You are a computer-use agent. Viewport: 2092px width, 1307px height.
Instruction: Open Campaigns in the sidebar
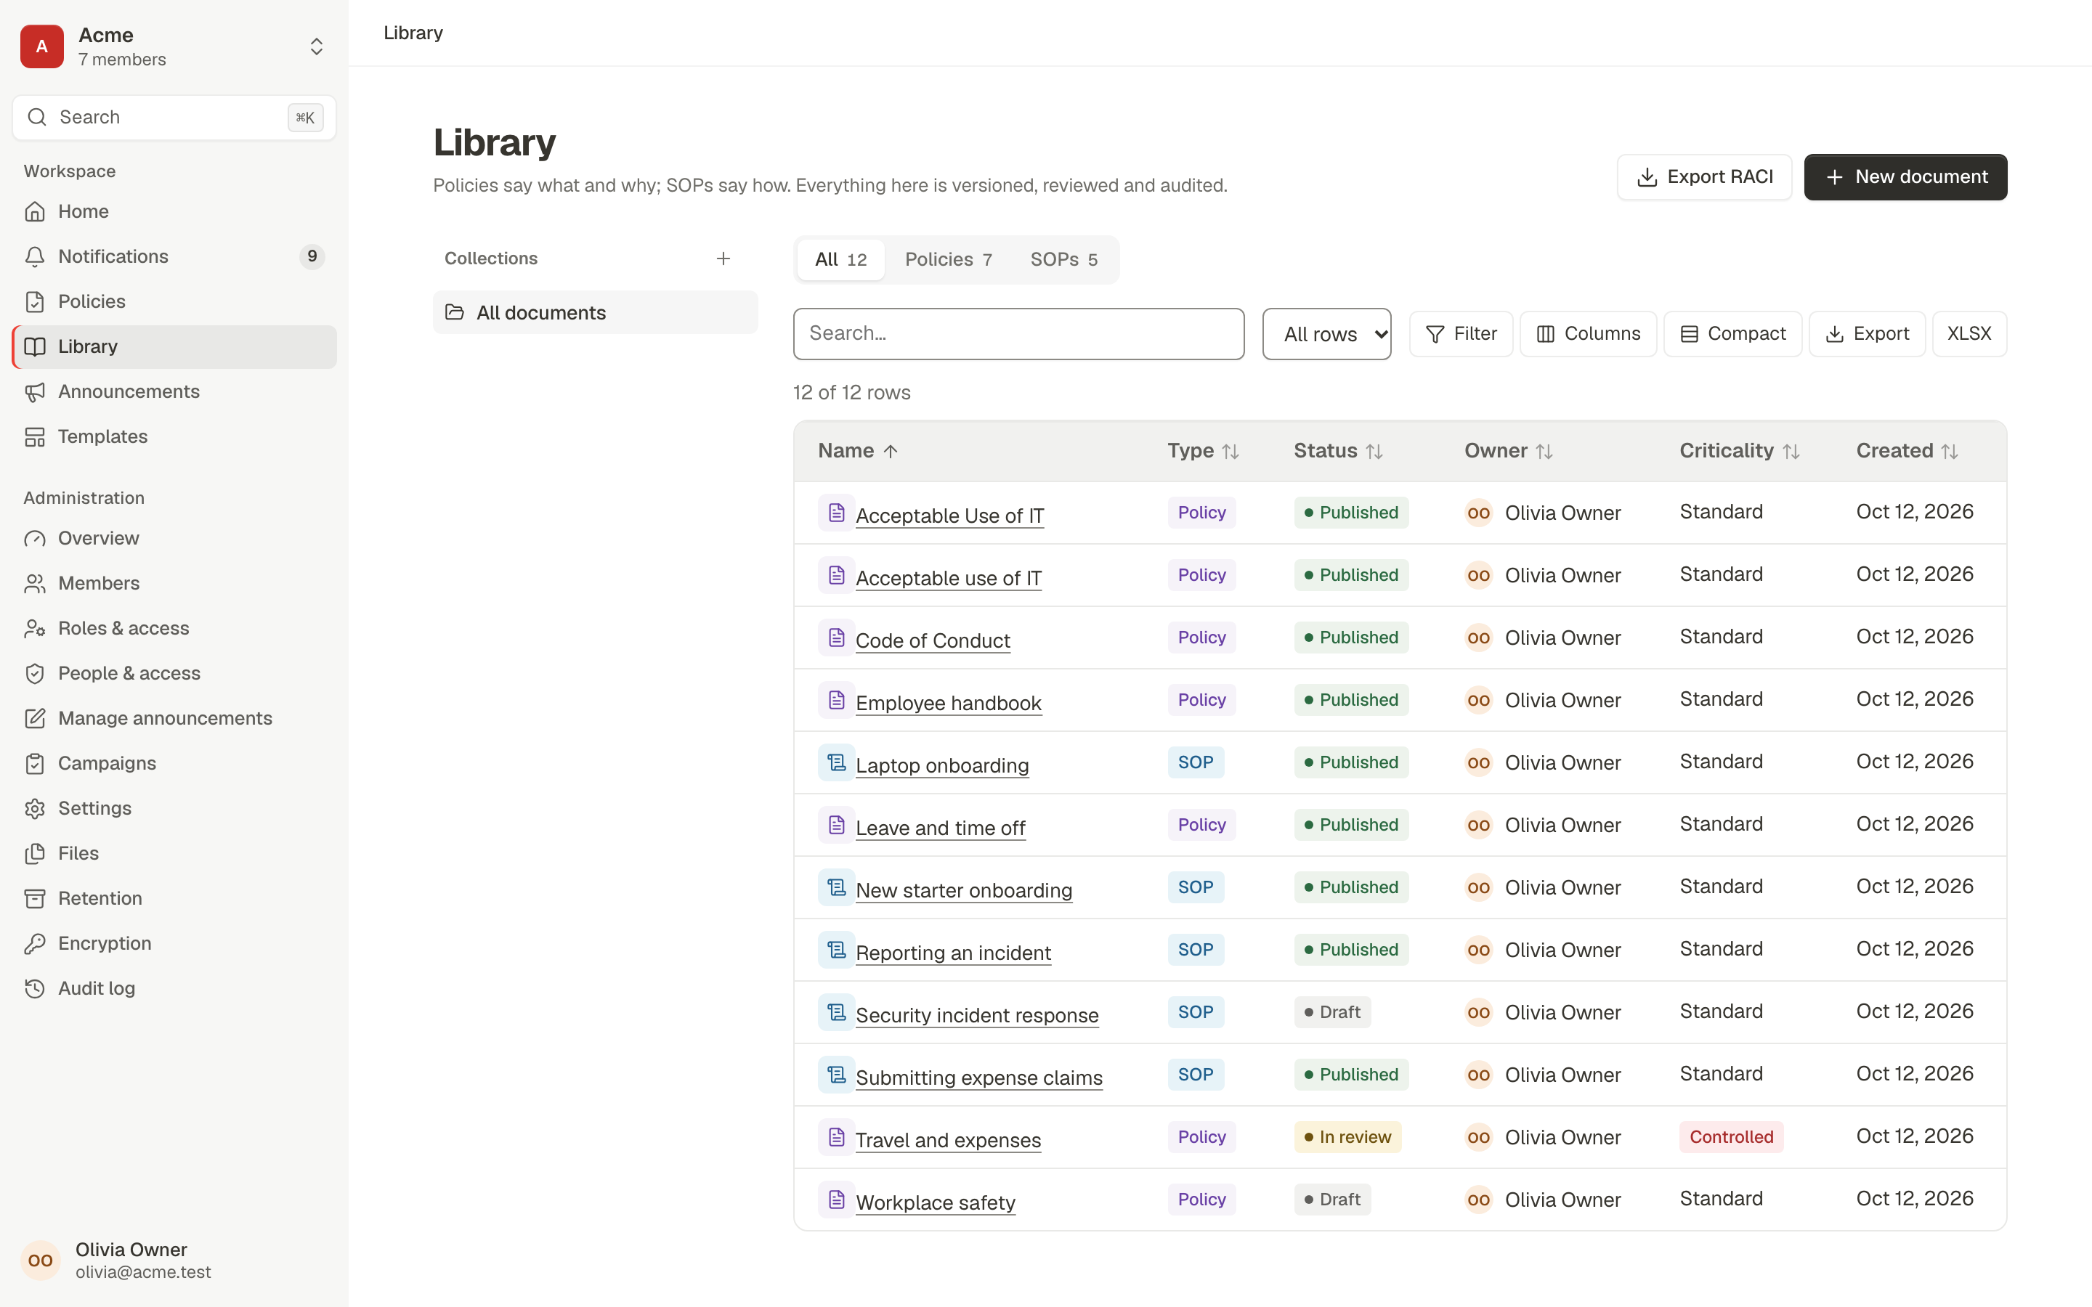[174, 763]
